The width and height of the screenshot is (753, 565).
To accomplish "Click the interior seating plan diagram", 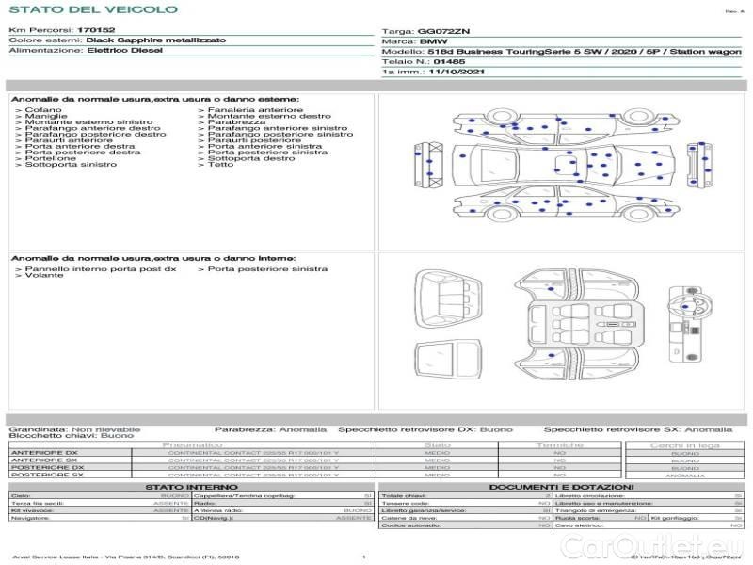I will (585, 323).
